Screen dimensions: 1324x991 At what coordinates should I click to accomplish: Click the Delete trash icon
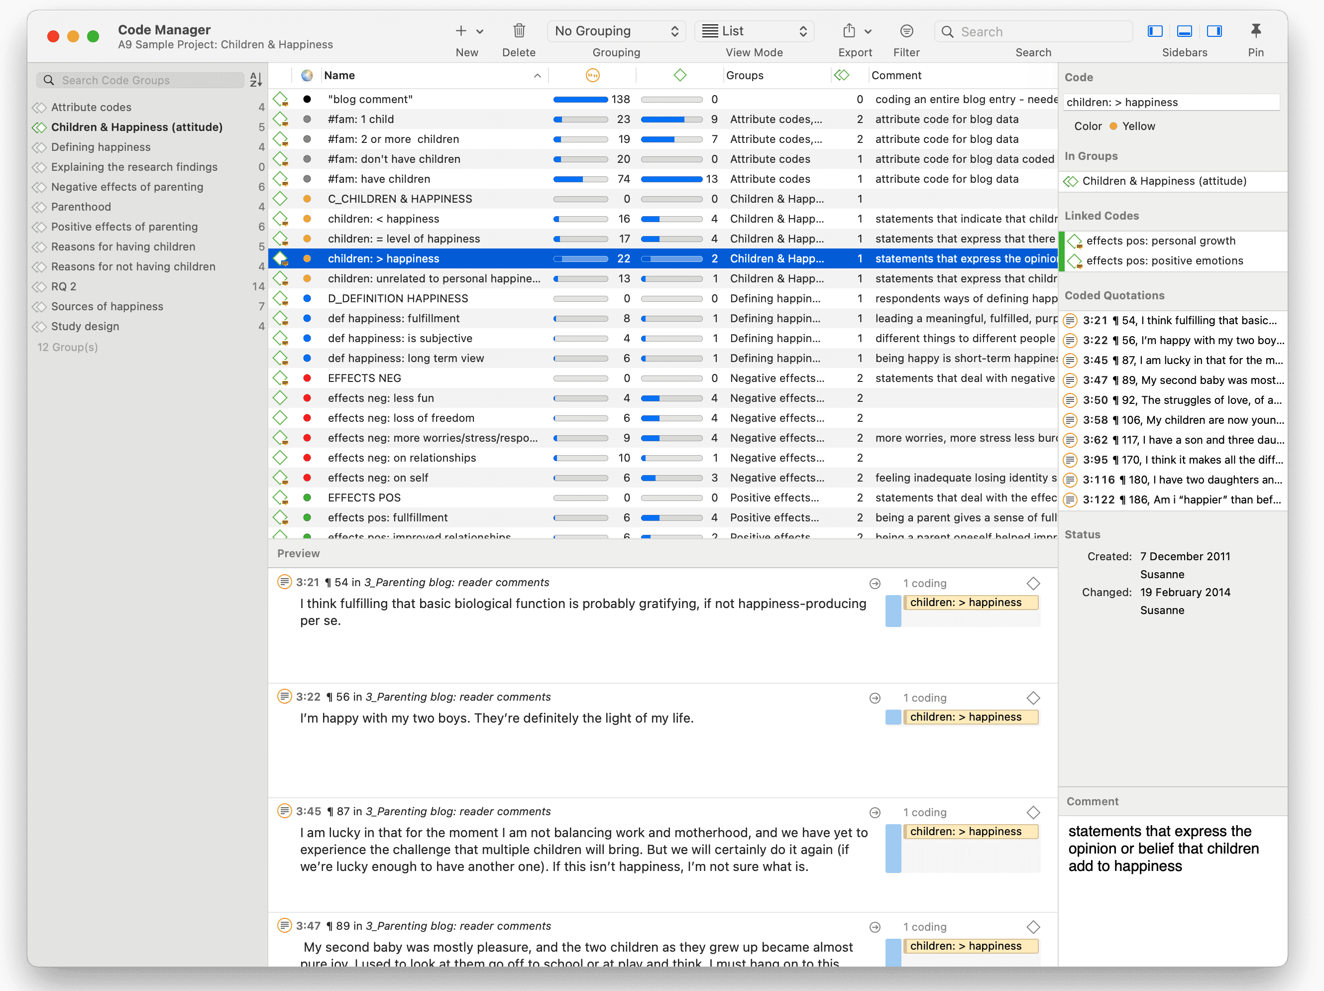click(x=519, y=30)
